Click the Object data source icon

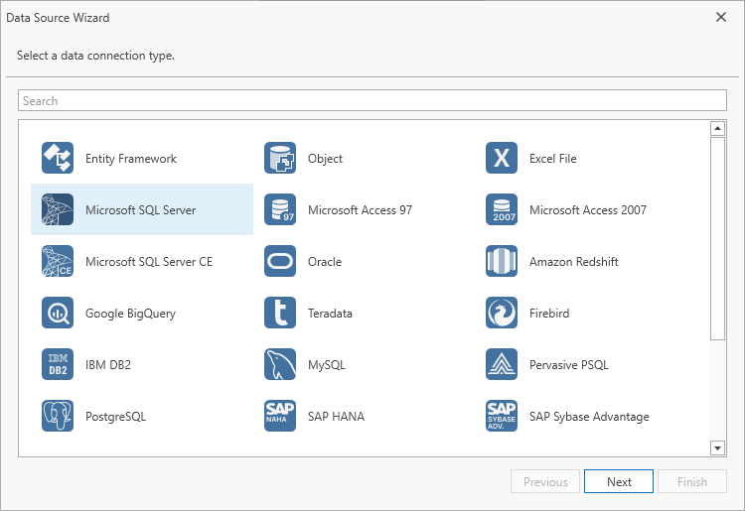(280, 158)
